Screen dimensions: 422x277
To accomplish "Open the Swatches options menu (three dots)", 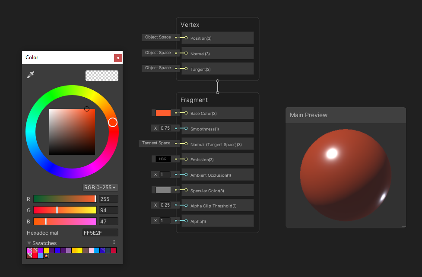I will coord(114,242).
